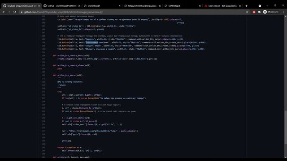
Task: Click the ":return:" docstring line
Action: click(x=62, y=85)
